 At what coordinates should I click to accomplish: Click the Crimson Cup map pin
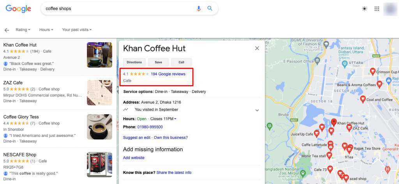[x=373, y=72]
